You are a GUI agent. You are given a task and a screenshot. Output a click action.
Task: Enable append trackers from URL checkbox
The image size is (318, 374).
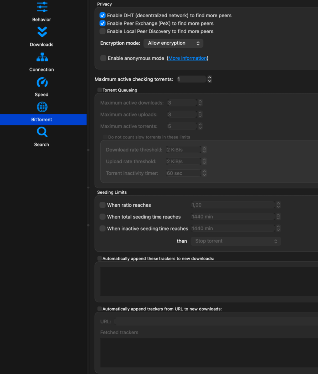click(100, 309)
